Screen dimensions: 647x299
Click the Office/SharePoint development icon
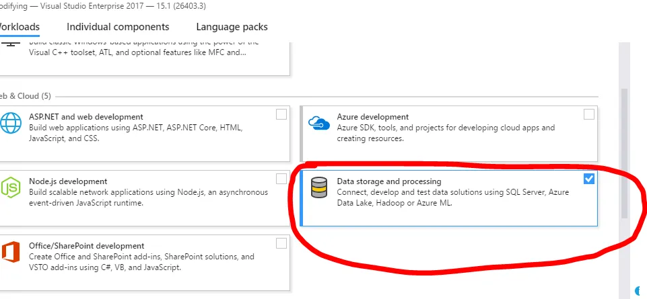coord(11,253)
